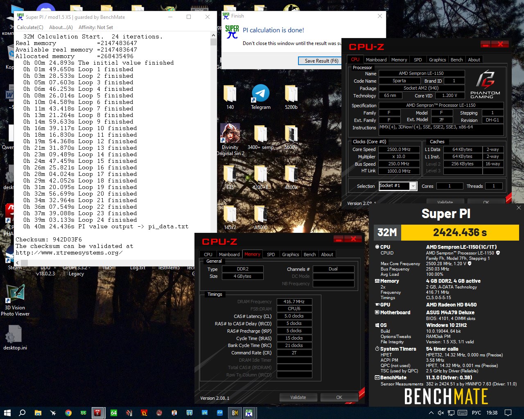Switch to Mainboard tab in upper CPU-Z window
The image size is (524, 419).
pos(376,59)
